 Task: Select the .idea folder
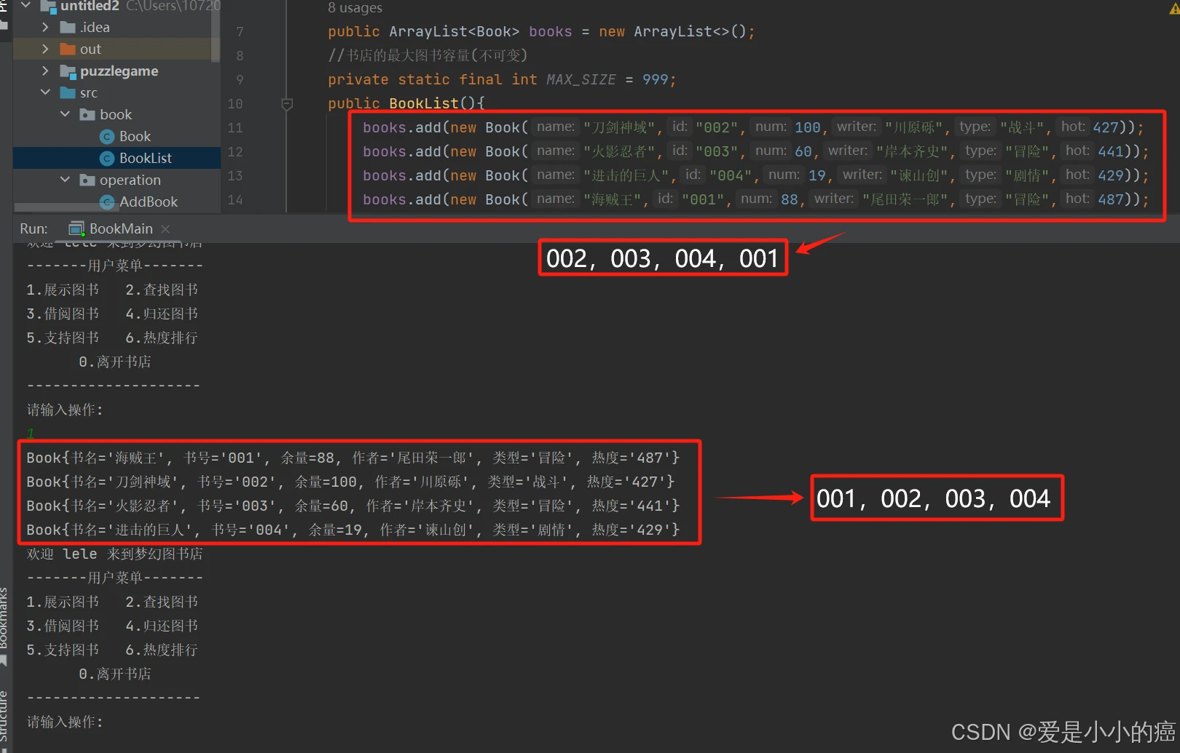[95, 27]
